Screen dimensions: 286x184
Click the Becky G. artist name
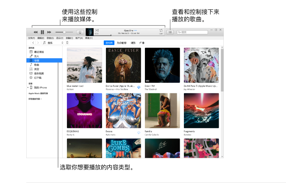pos(71,135)
